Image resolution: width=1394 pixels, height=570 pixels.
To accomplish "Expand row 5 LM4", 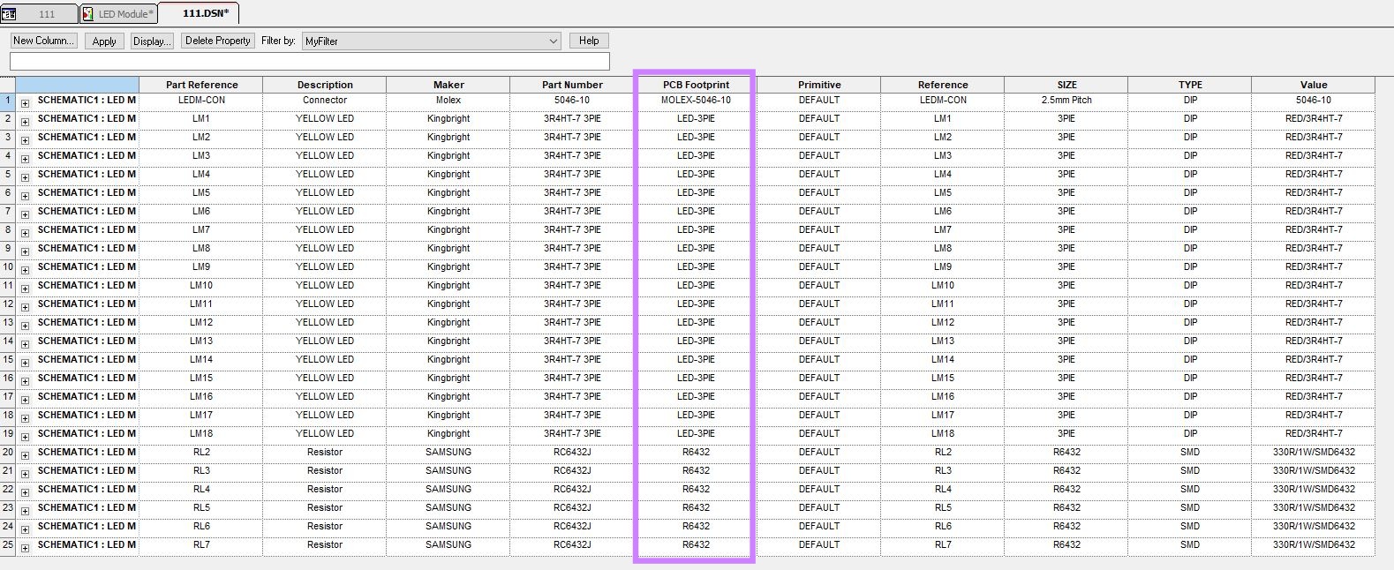I will coord(25,177).
